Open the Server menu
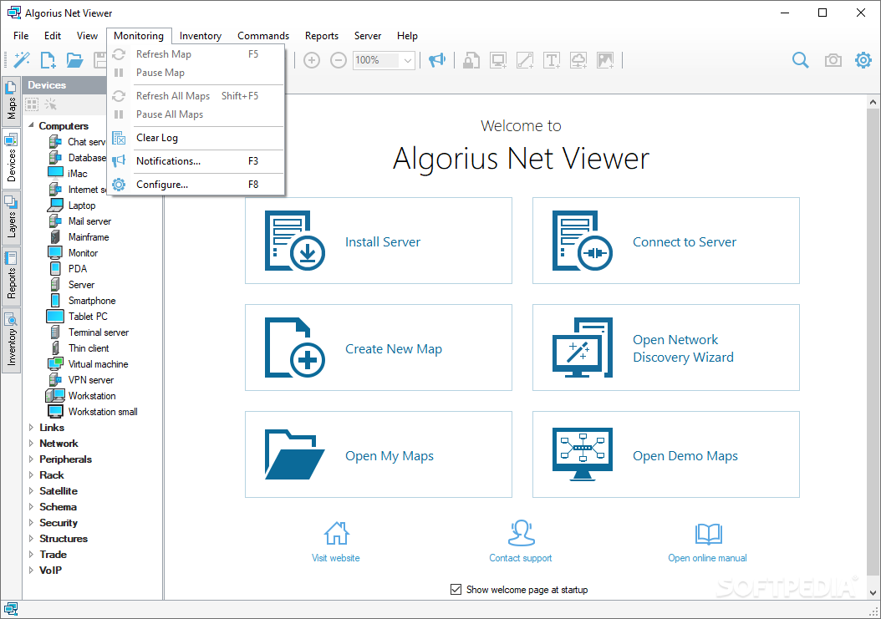The height and width of the screenshot is (619, 881). point(368,35)
